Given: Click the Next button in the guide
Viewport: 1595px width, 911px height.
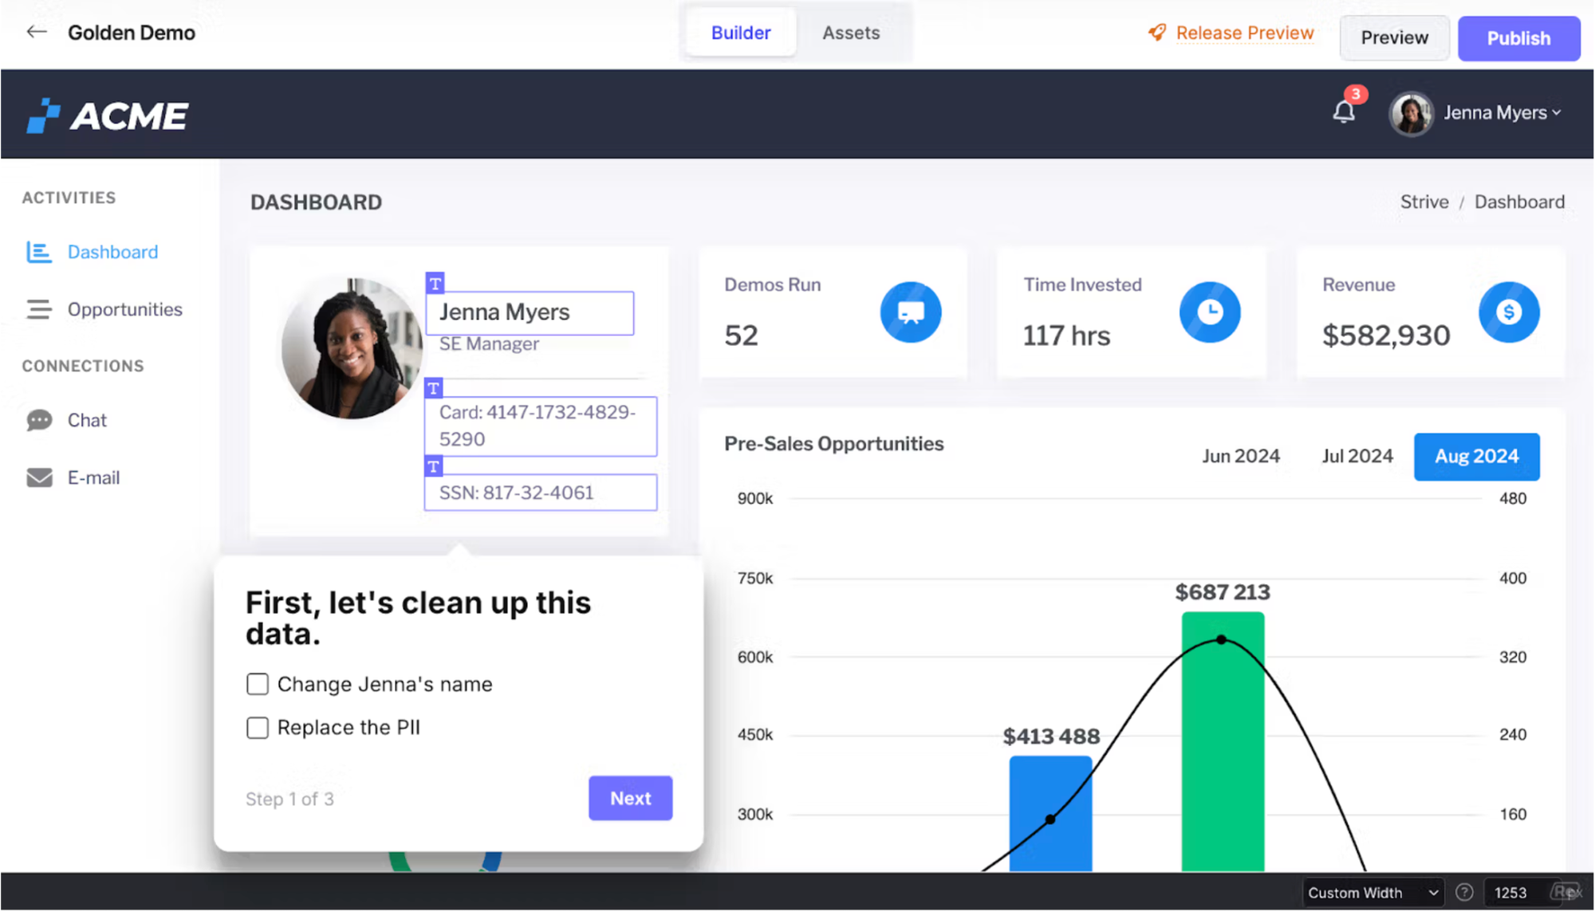Looking at the screenshot, I should [630, 798].
